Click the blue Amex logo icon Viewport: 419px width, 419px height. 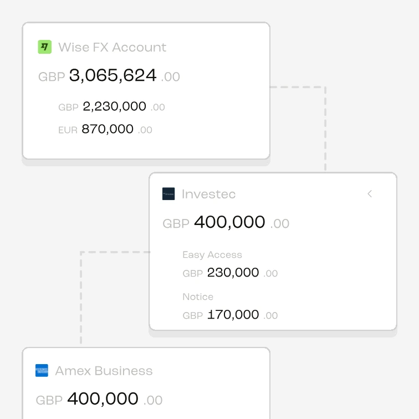tap(42, 370)
